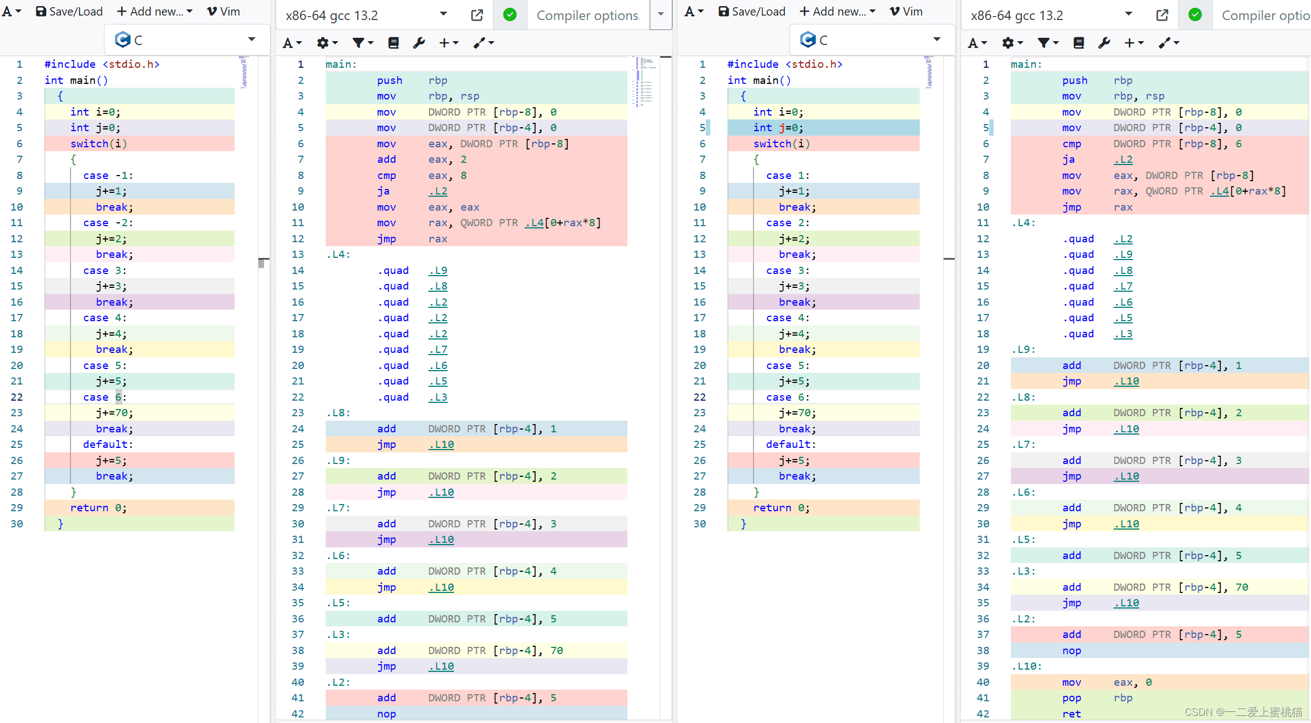The width and height of the screenshot is (1311, 723).
Task: Open font menu in left compiler pane
Action: click(x=292, y=43)
